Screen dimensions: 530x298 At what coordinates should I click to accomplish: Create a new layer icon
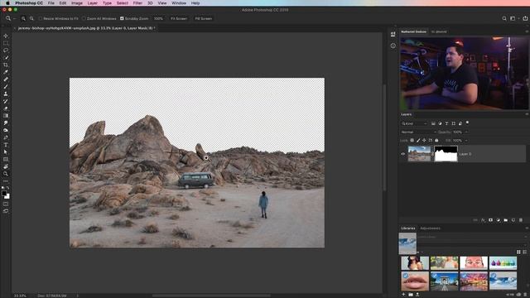click(513, 220)
